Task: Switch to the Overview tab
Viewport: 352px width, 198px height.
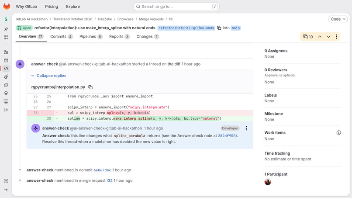Action: pos(31,37)
